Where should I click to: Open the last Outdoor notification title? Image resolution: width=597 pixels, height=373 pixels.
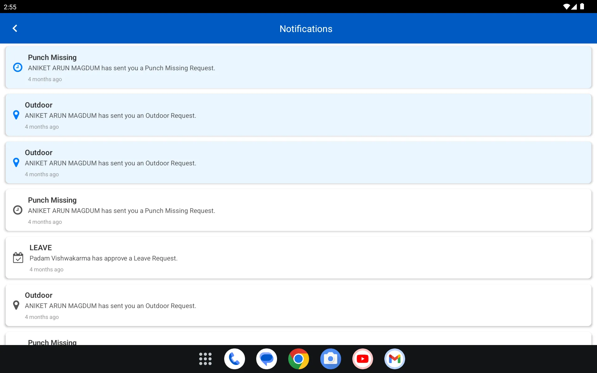[x=39, y=295]
